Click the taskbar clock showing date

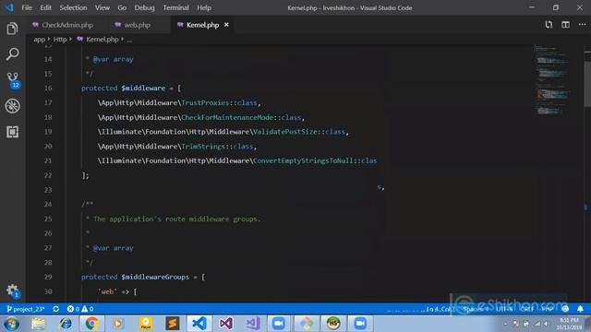coord(569,324)
